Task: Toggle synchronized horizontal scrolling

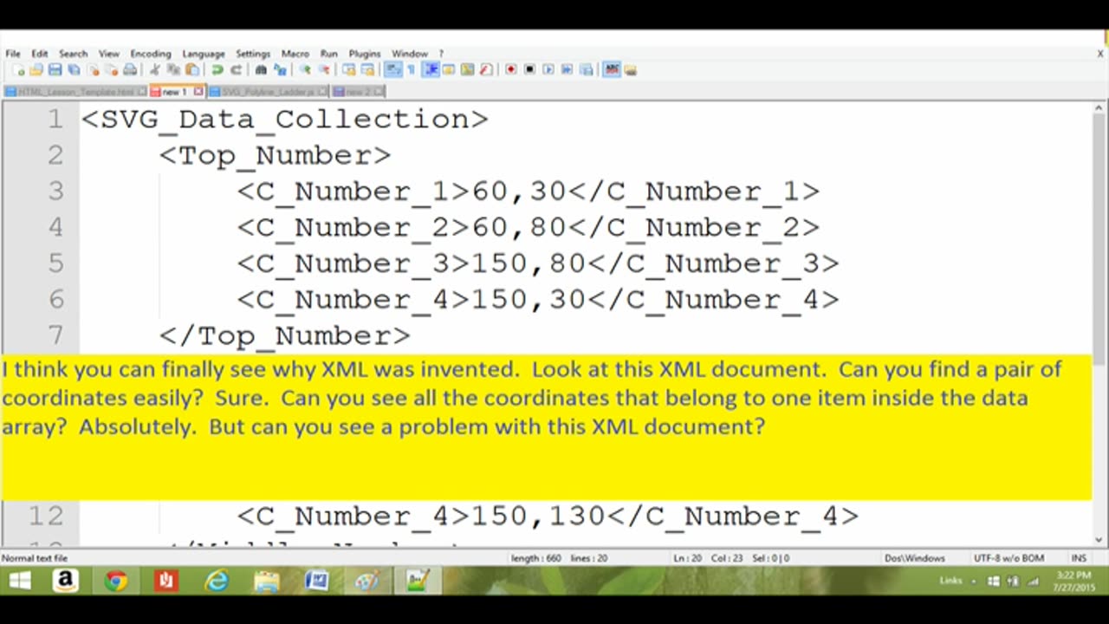Action: [367, 70]
